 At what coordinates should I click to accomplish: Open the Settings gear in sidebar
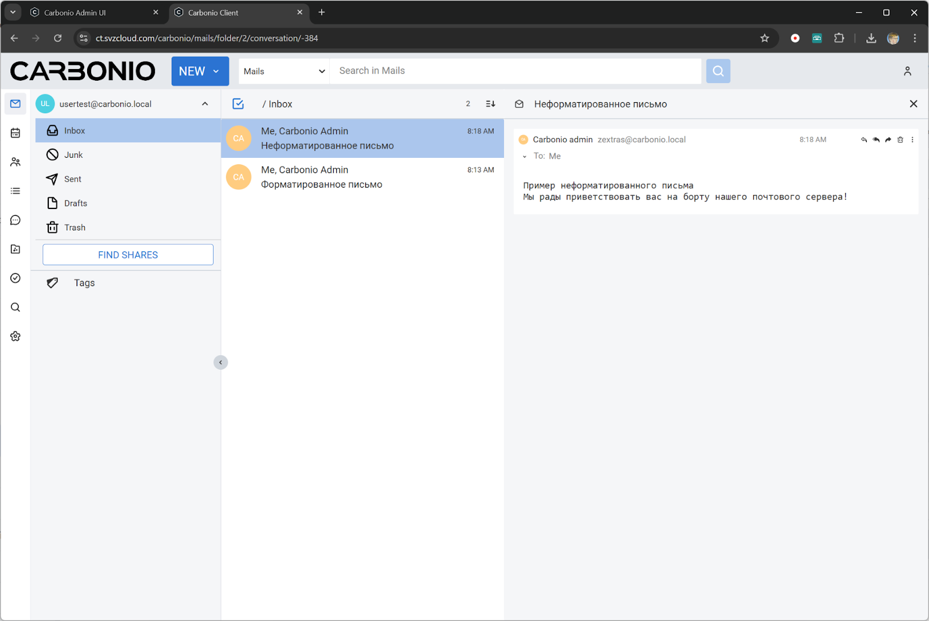tap(16, 336)
